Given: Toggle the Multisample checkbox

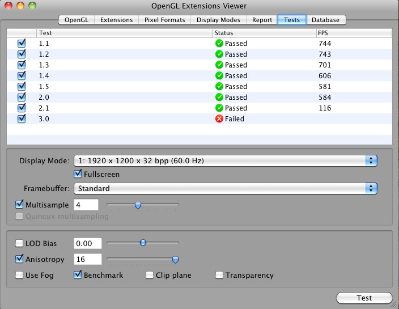Looking at the screenshot, I should click(x=19, y=205).
